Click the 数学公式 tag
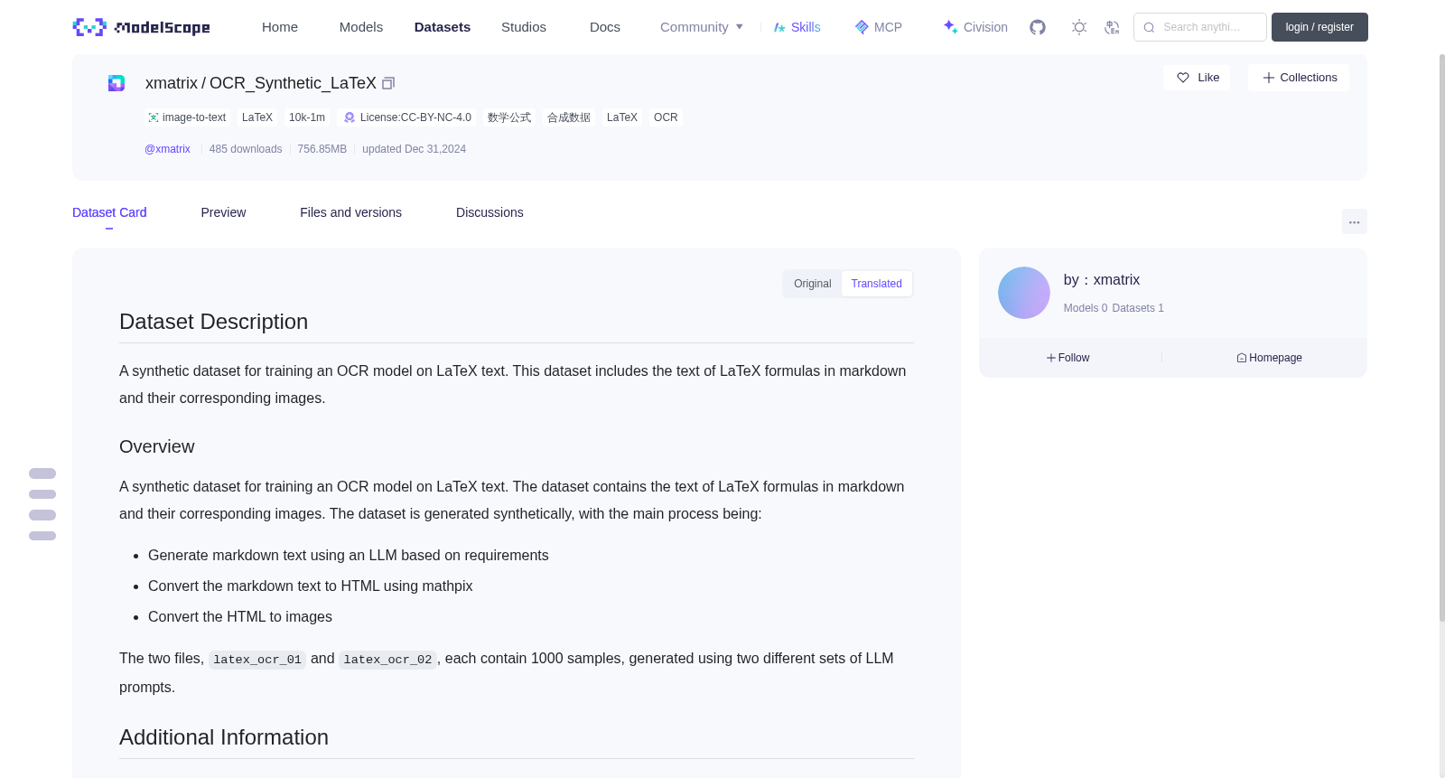Screen dimensions: 1445x778 [x=509, y=117]
